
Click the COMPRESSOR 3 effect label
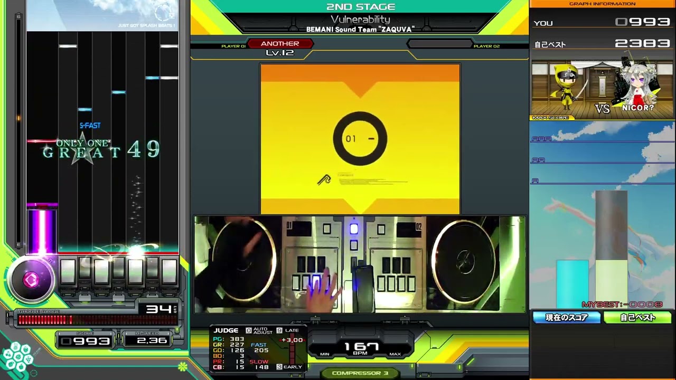coord(360,373)
